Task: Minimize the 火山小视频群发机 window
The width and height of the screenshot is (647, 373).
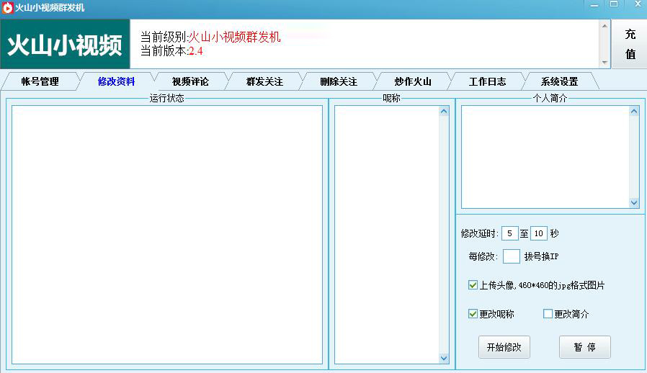Action: coord(594,6)
